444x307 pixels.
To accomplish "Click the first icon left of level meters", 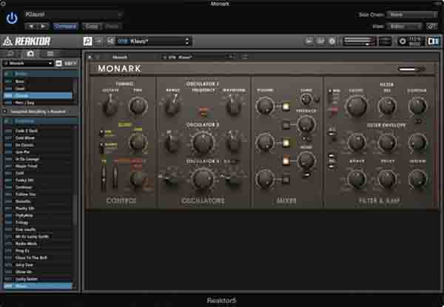I will click(309, 41).
